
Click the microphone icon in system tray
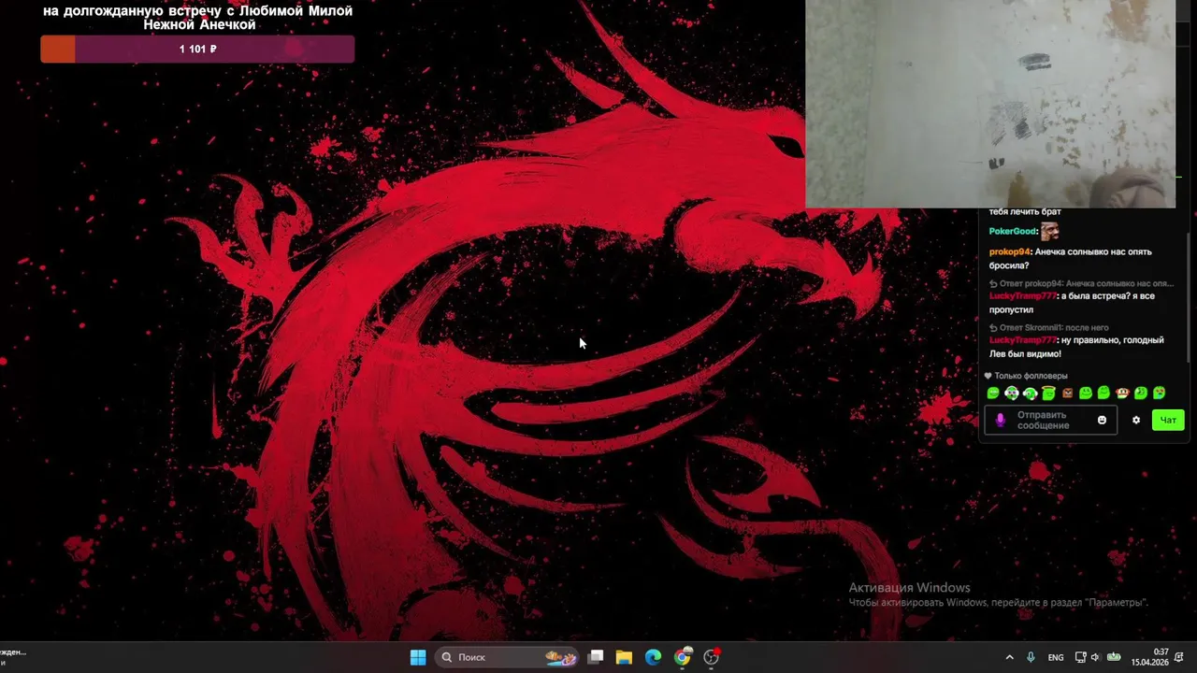point(1031,657)
